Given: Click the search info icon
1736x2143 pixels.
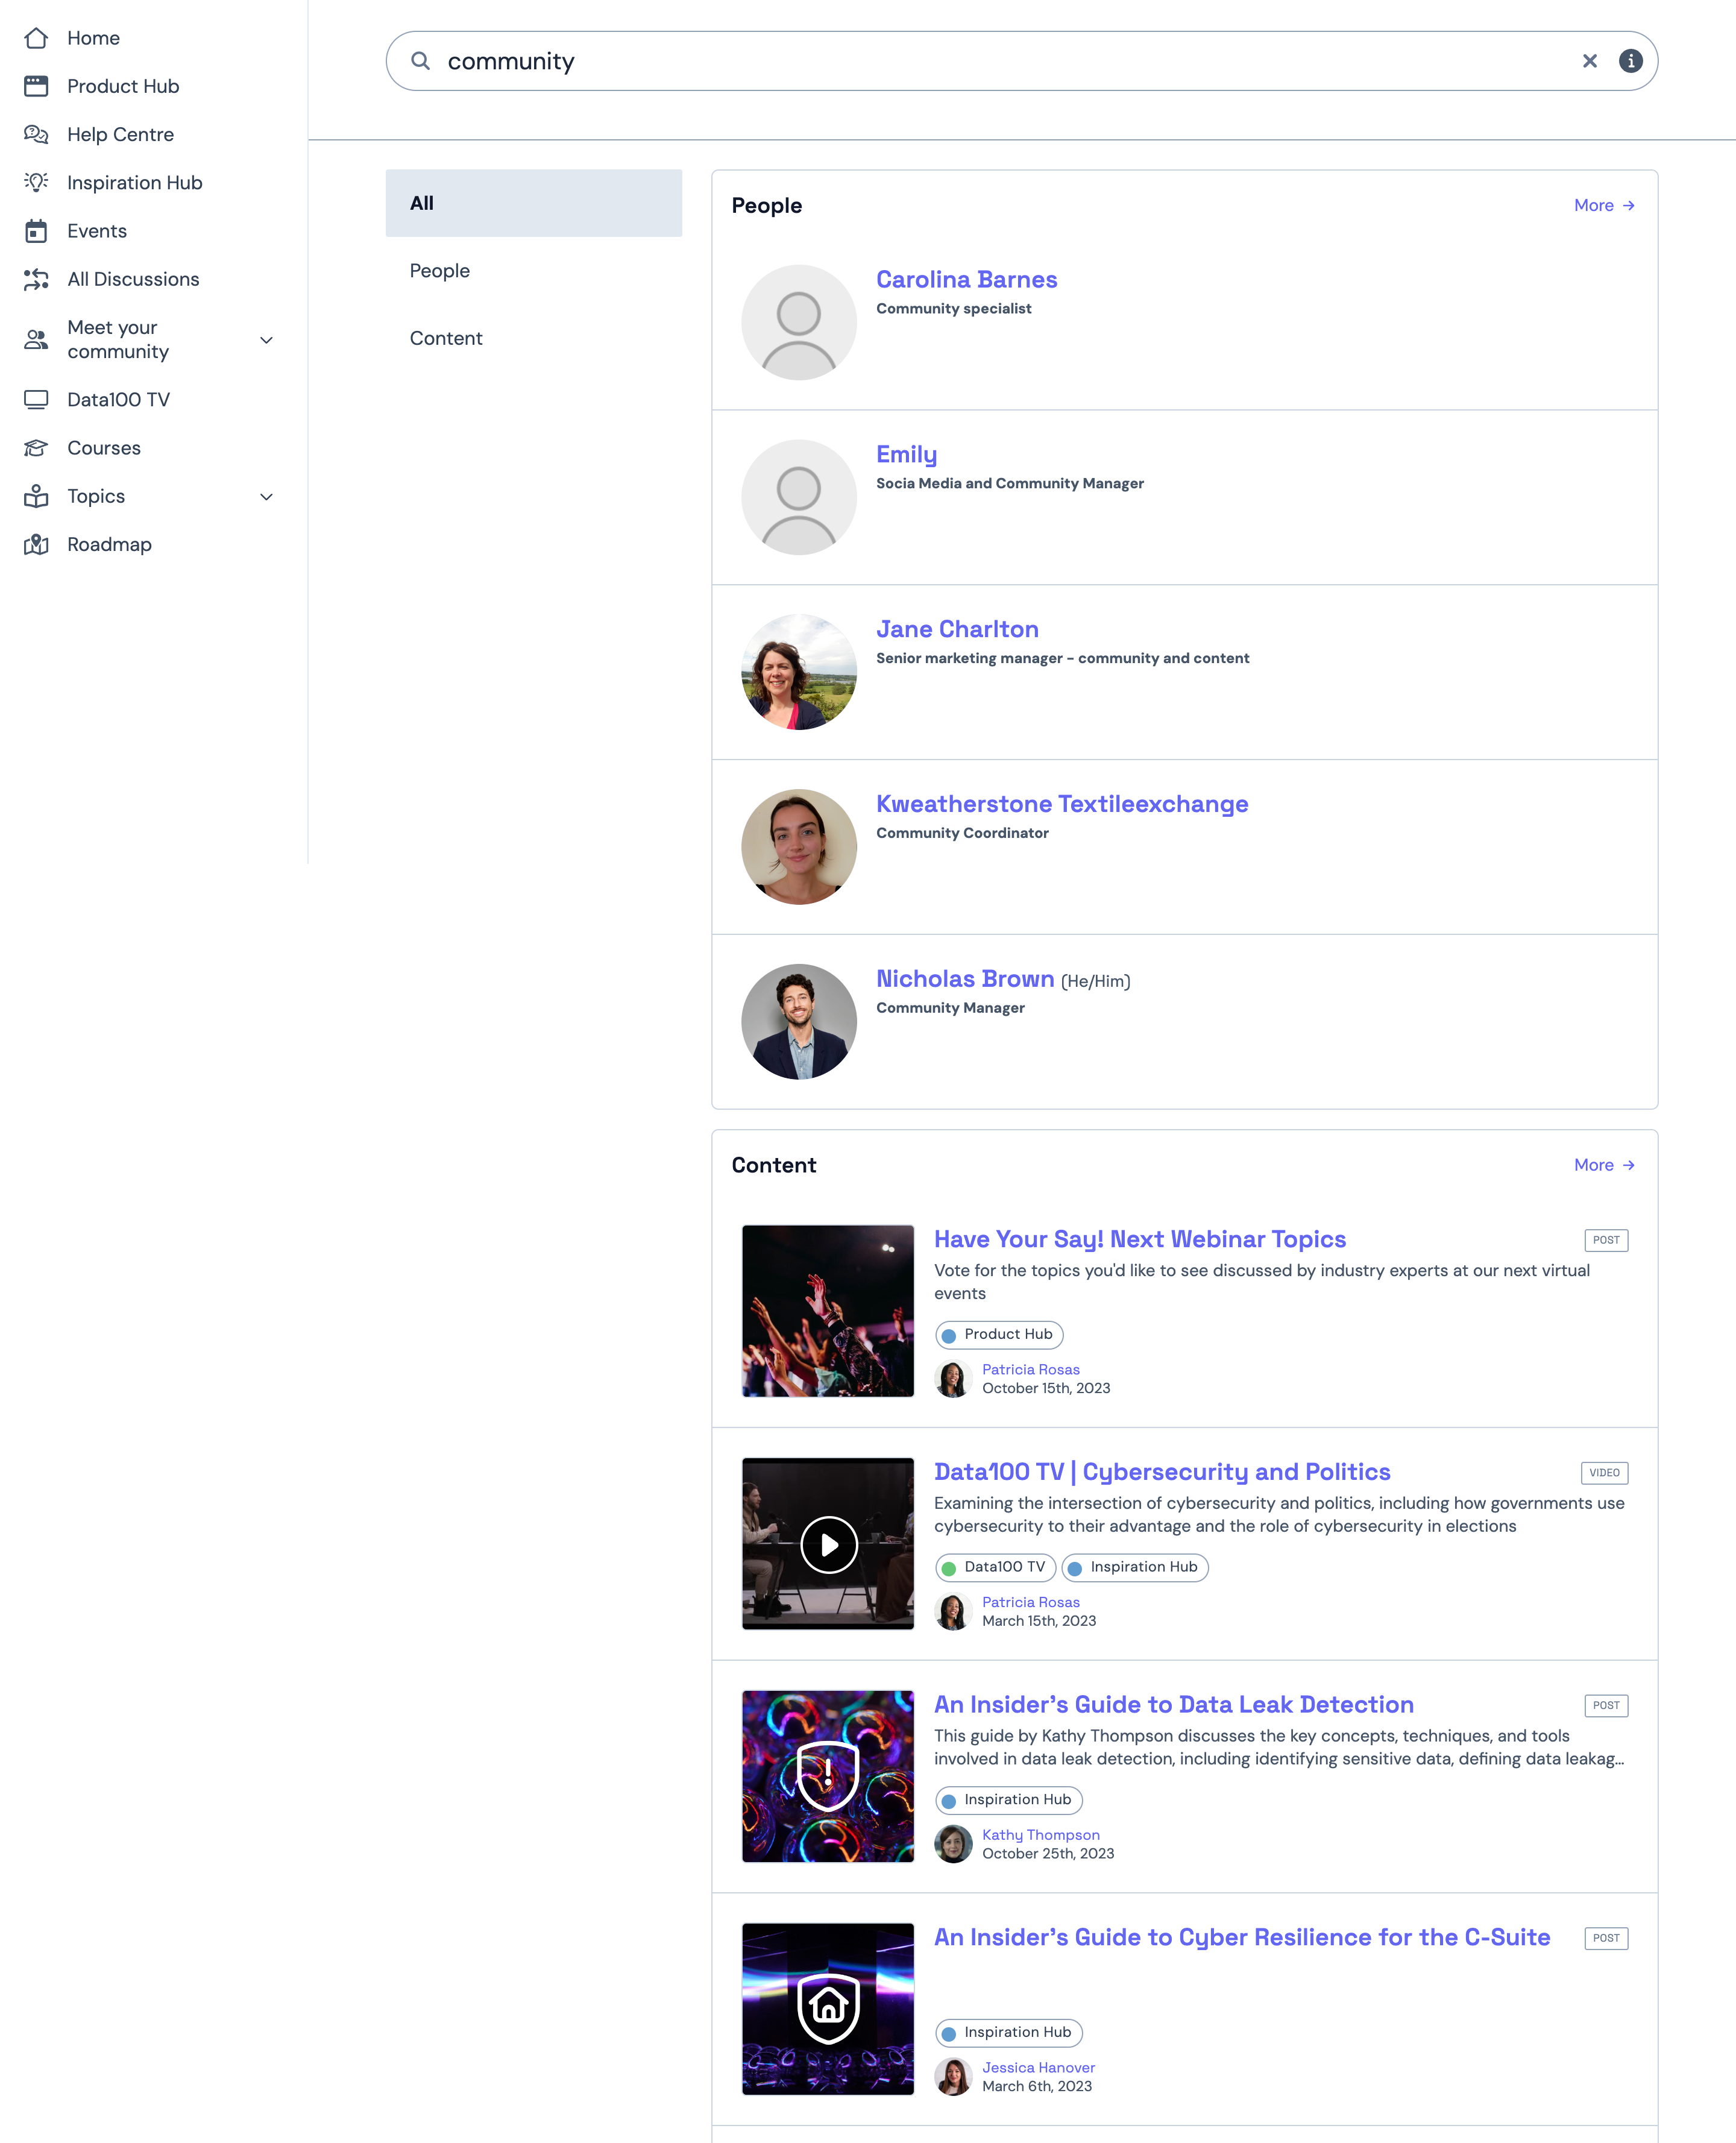Looking at the screenshot, I should tap(1630, 61).
